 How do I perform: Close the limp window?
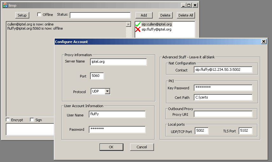point(195,5)
